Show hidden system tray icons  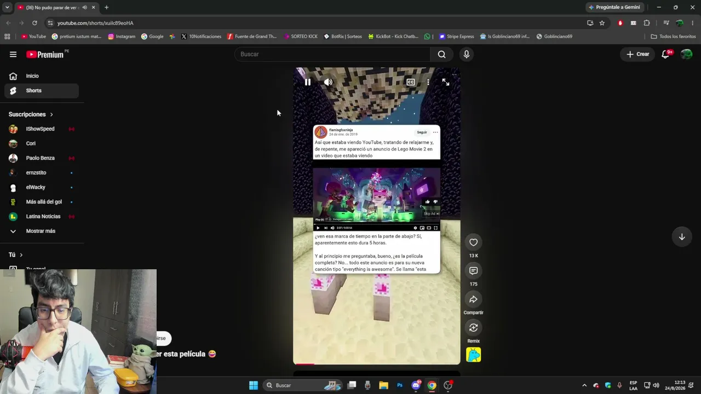584,385
